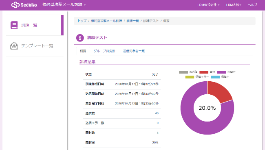This screenshot has height=150, width=265.
Task: Open the LRM太郎 user dropdown
Action: pyautogui.click(x=234, y=5)
